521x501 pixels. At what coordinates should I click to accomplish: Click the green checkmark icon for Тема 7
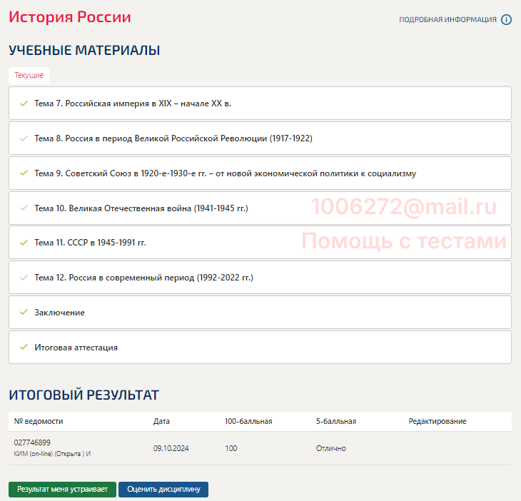24,103
